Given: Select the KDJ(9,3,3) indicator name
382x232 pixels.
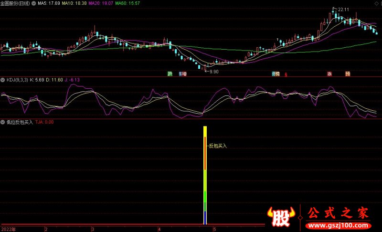Looking at the screenshot, I should 17,80.
